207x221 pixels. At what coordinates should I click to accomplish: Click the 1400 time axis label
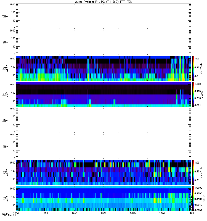(191, 214)
